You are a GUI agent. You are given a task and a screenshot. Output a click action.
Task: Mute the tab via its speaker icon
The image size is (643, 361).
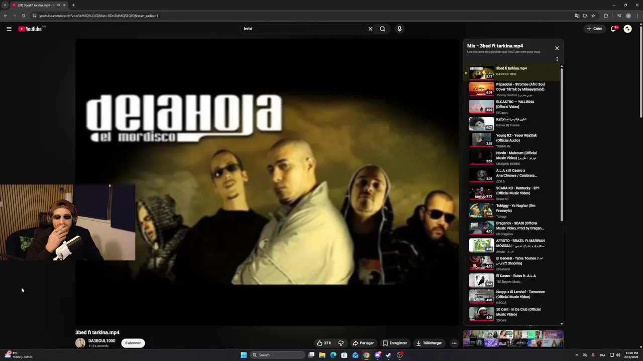click(x=58, y=5)
